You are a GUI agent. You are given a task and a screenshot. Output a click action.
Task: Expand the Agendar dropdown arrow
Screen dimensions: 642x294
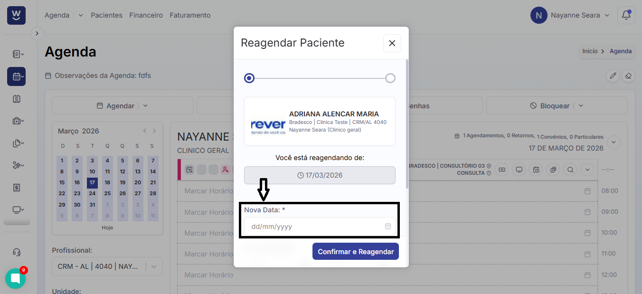[x=145, y=105]
